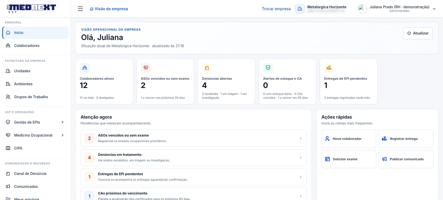Click the Solicitar exame calendar icon
443x200 pixels.
click(328, 159)
